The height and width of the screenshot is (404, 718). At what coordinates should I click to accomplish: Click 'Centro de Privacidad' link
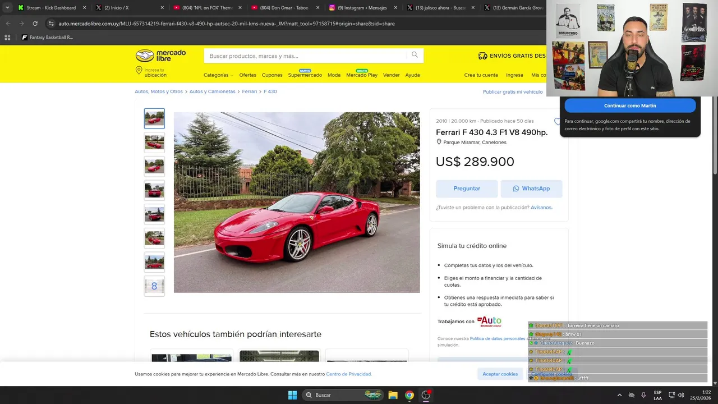(348, 374)
